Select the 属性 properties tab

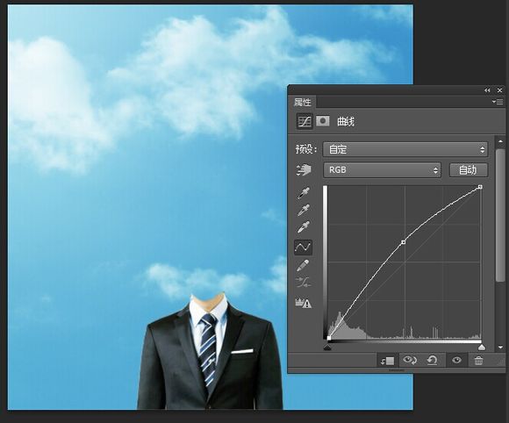(x=302, y=103)
